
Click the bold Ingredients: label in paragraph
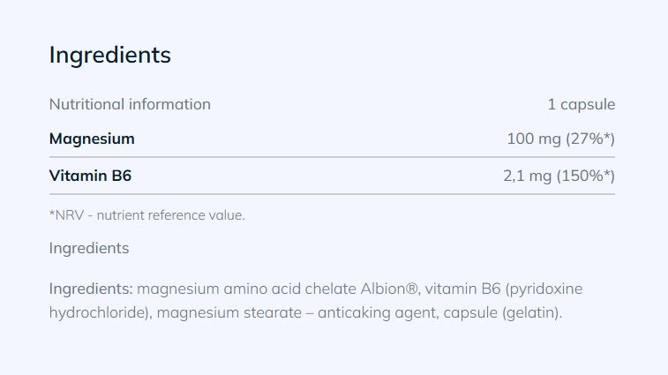pos(91,289)
